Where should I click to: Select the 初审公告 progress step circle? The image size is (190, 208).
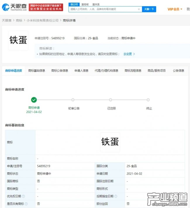point(73,100)
